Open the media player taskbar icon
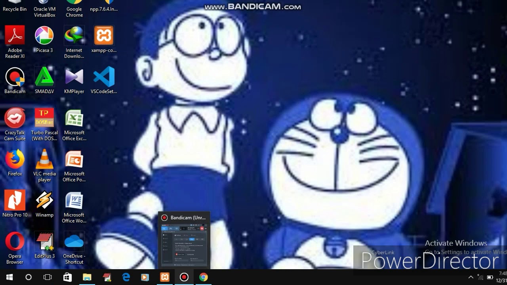This screenshot has height=285, width=507. 145,277
